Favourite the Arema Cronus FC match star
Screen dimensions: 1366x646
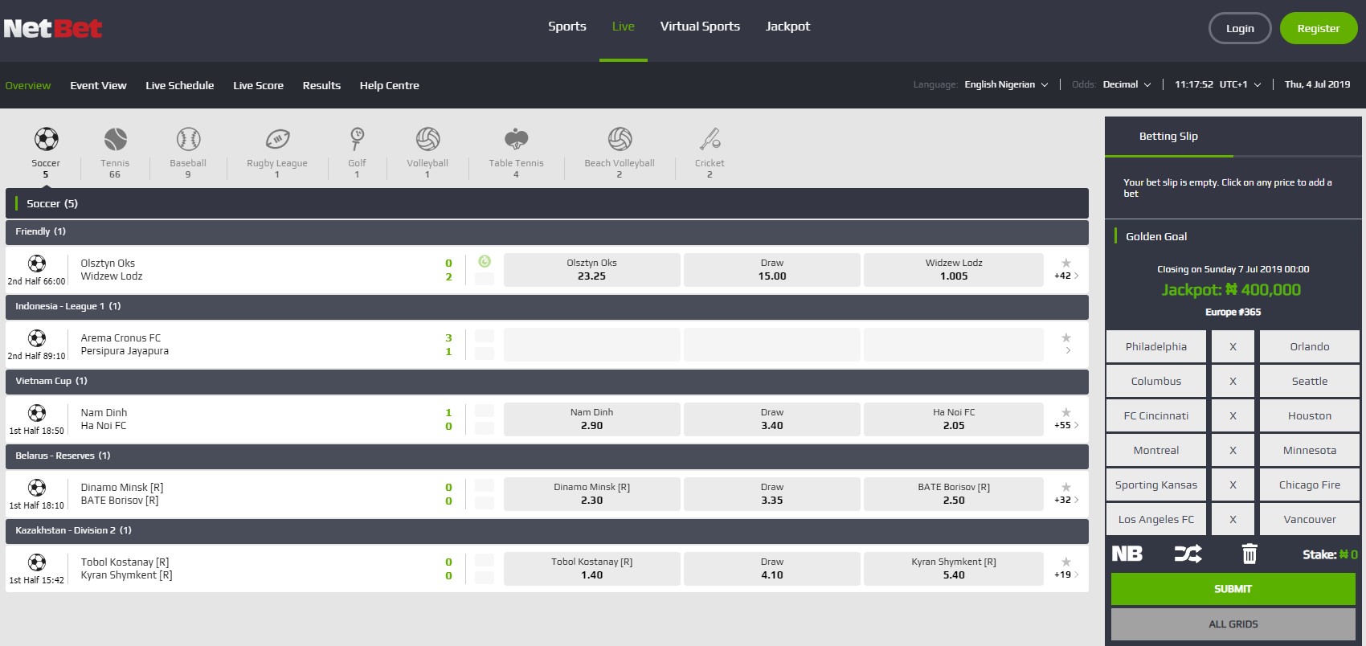(x=1066, y=337)
